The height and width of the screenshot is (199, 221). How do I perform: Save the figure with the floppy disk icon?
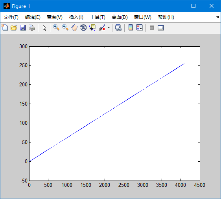23,27
